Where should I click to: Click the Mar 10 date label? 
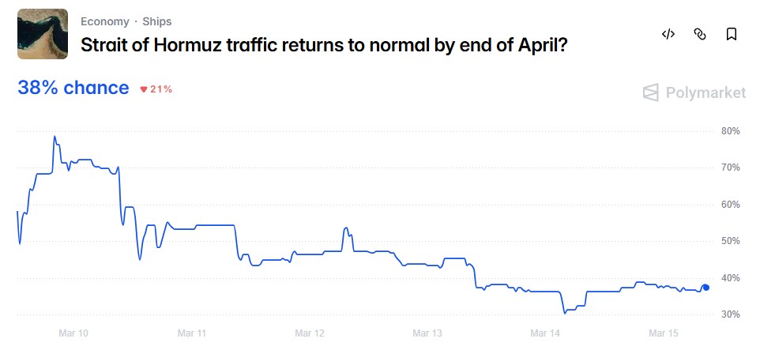[x=73, y=333]
